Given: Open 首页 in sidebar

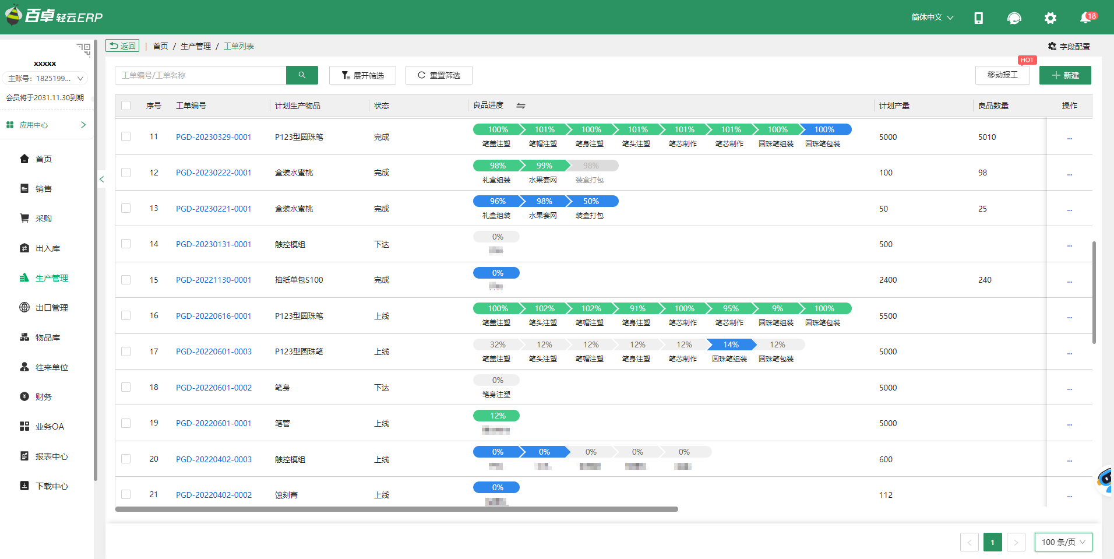Looking at the screenshot, I should (44, 159).
